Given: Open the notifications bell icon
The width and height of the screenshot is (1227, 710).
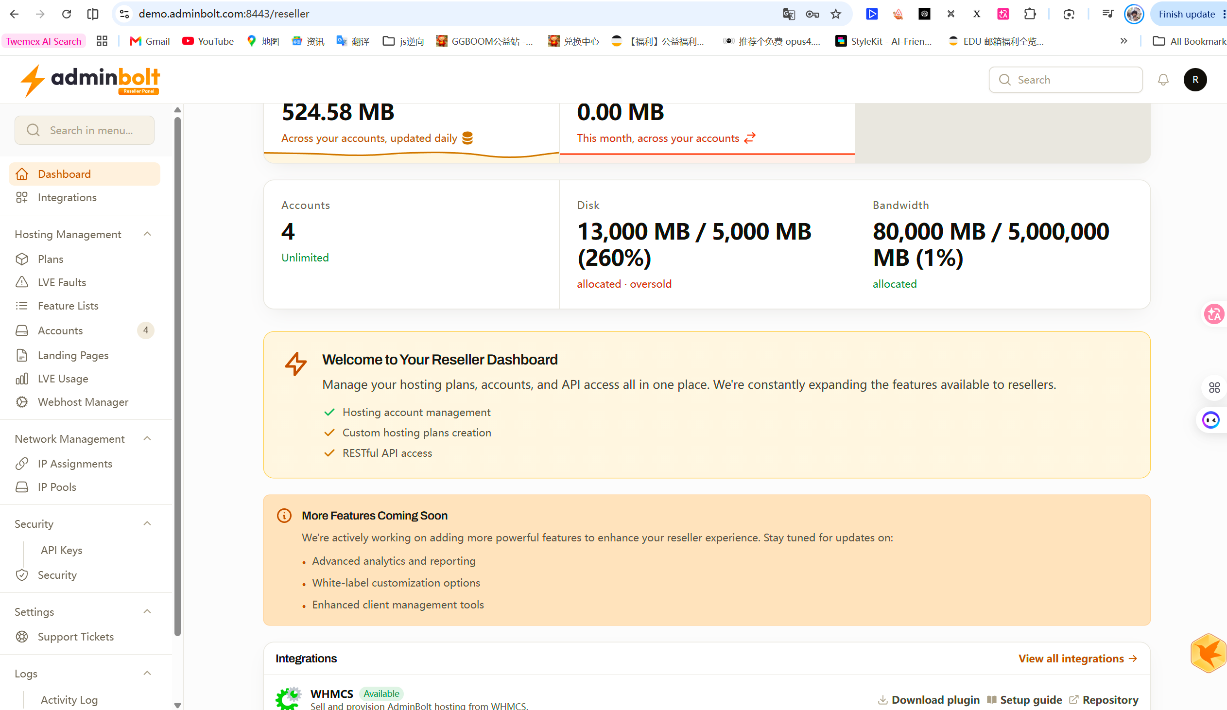Looking at the screenshot, I should pos(1163,80).
